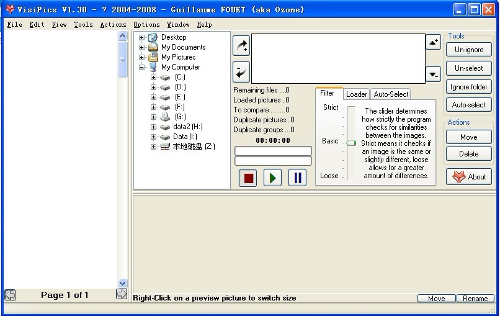This screenshot has height=316, width=500.
Task: Switch to the Auto-Select tab
Action: pyautogui.click(x=391, y=94)
